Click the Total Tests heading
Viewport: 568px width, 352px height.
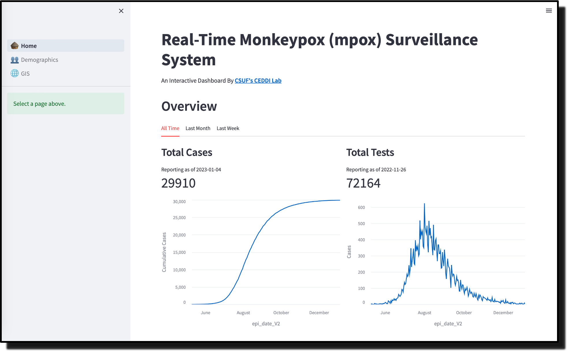point(370,152)
